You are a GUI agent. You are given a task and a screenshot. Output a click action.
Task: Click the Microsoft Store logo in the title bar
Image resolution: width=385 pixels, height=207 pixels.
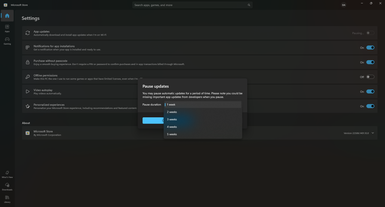[x=5, y=5]
